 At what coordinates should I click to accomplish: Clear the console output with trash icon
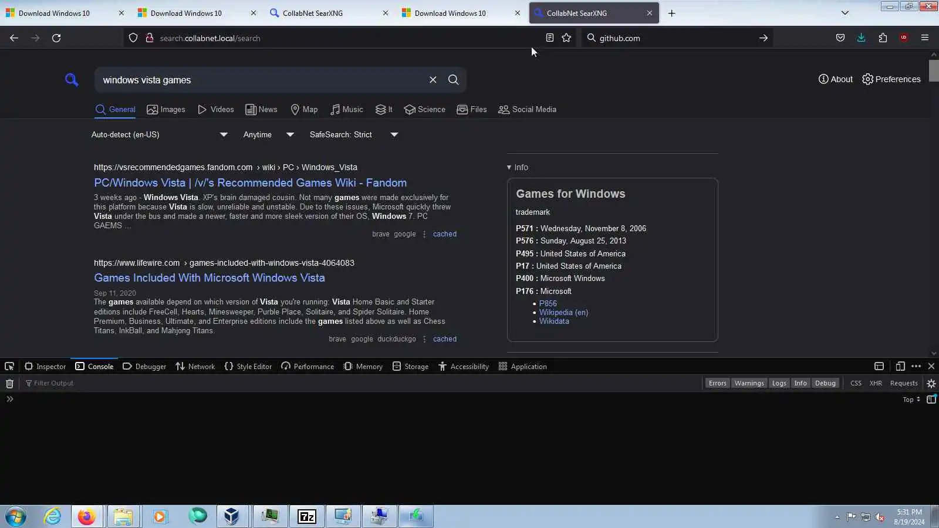point(9,384)
